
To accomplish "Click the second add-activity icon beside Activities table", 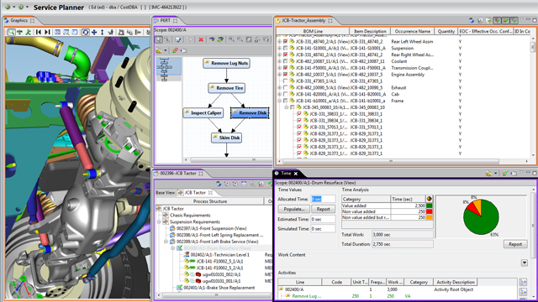I will pos(523,292).
